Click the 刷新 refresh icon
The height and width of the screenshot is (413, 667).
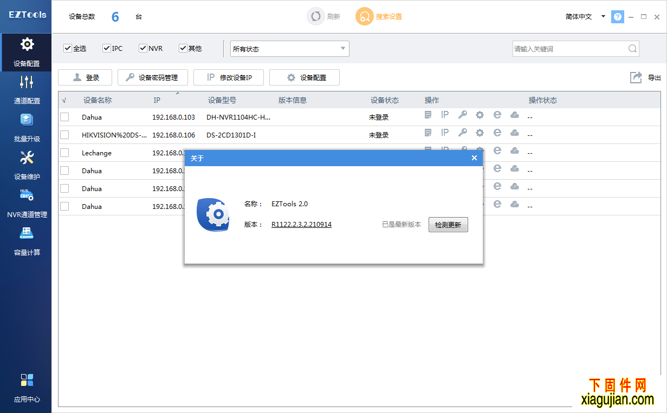[x=315, y=16]
